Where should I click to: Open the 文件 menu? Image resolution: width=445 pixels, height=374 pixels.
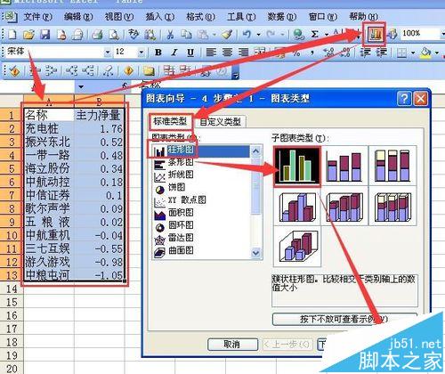coord(37,17)
